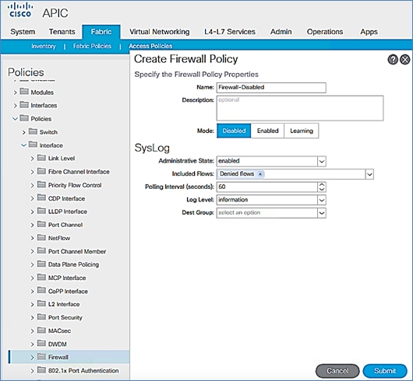Close the Create Firewall Policy dialog
The height and width of the screenshot is (381, 413).
click(x=405, y=60)
